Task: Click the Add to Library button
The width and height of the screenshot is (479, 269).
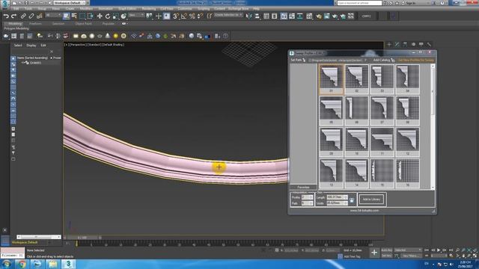Action: [371, 200]
